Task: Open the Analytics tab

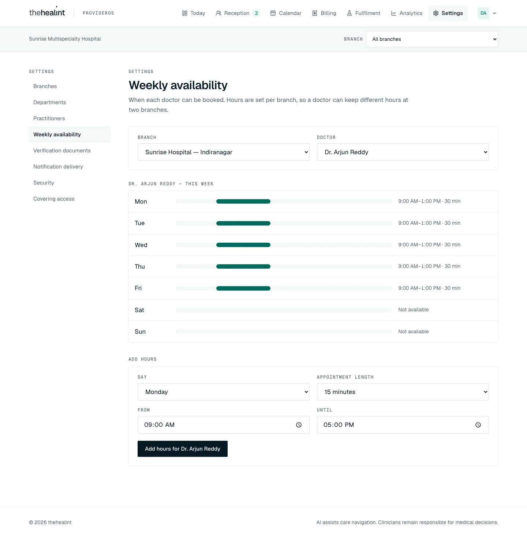Action: click(407, 13)
